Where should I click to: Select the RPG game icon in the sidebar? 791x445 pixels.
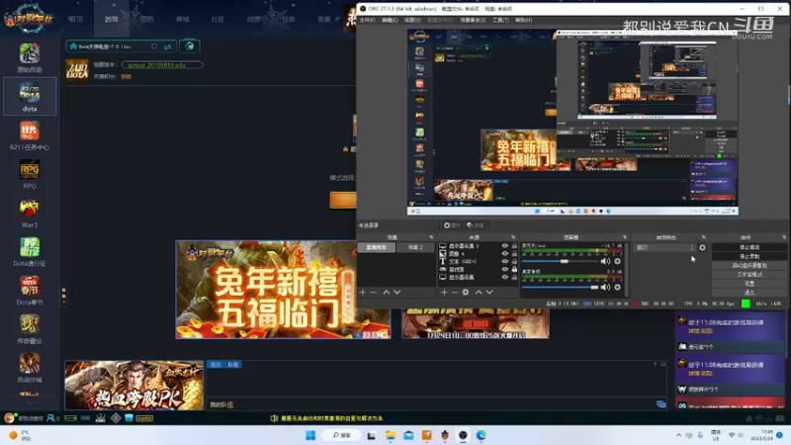(x=30, y=174)
